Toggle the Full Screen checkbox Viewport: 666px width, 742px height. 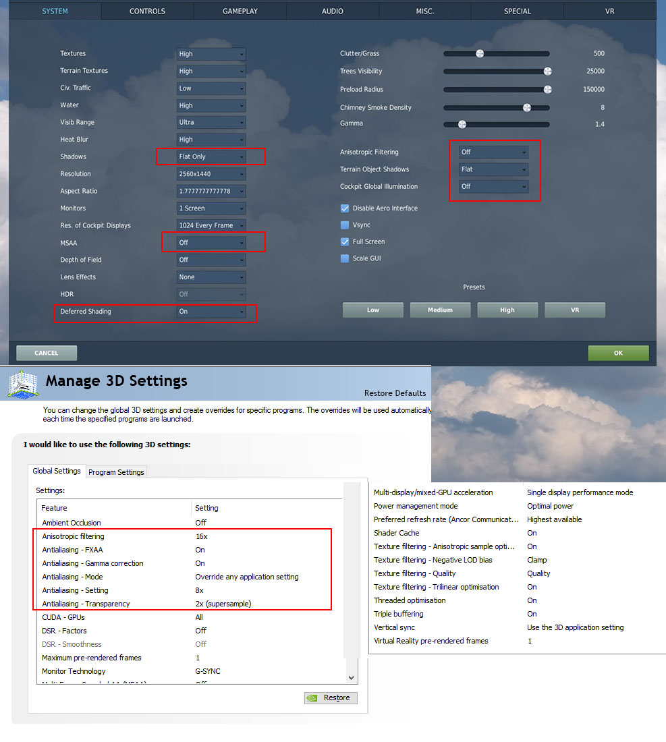tap(345, 241)
